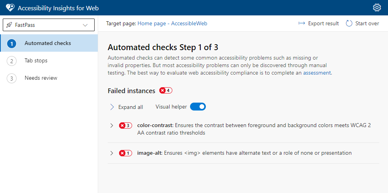Select the Automated checks step
Viewport: 388px width, 193px height.
coord(49,43)
